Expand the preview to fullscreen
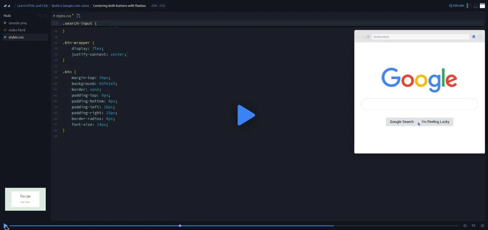The image size is (488, 230). pos(480,37)
